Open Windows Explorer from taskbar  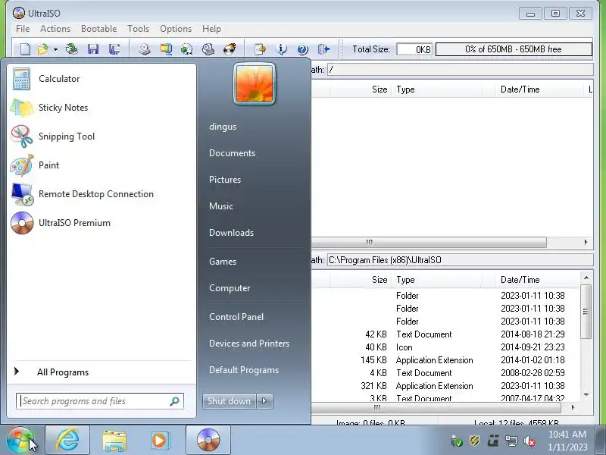coord(114,441)
